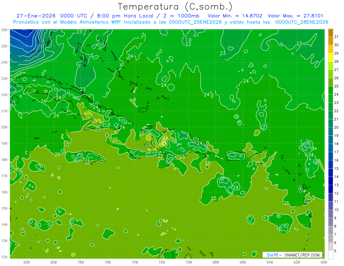Click the '80W' longitude axis label
This screenshot has height=266, width=344.
[53, 262]
